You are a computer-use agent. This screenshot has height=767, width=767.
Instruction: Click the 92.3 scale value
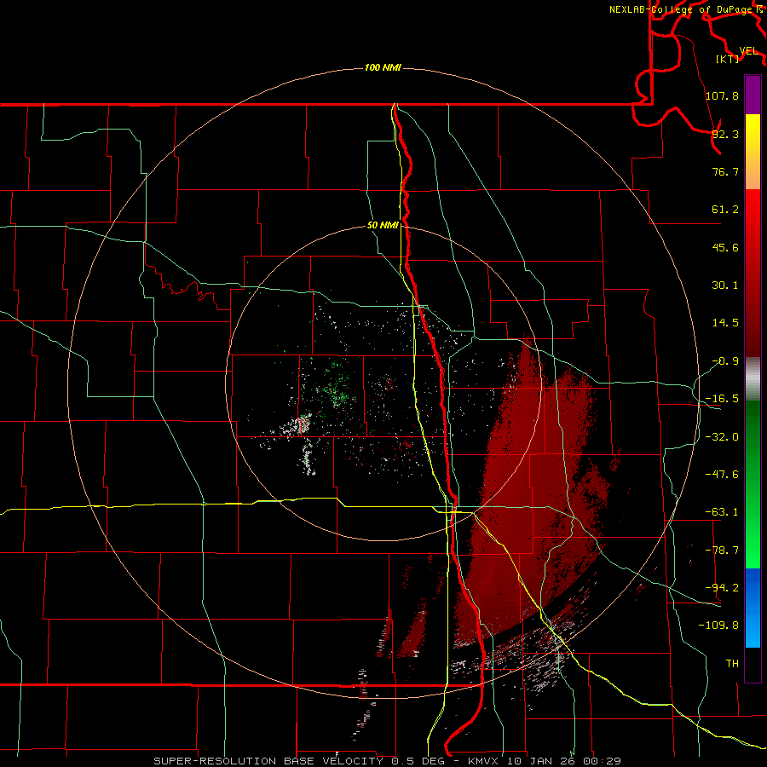[725, 134]
